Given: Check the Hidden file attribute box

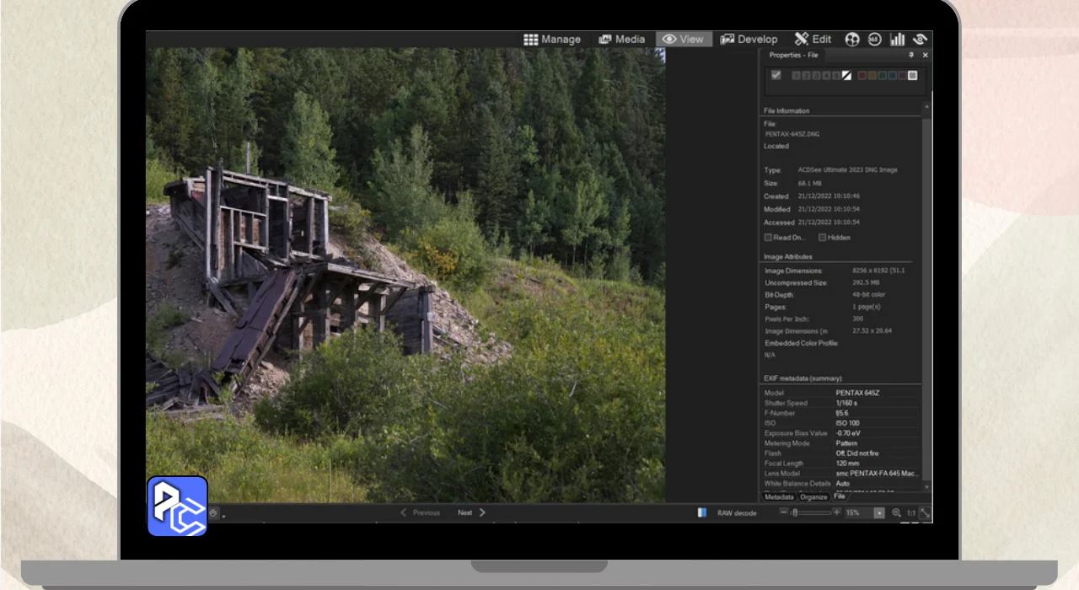Looking at the screenshot, I should (823, 238).
